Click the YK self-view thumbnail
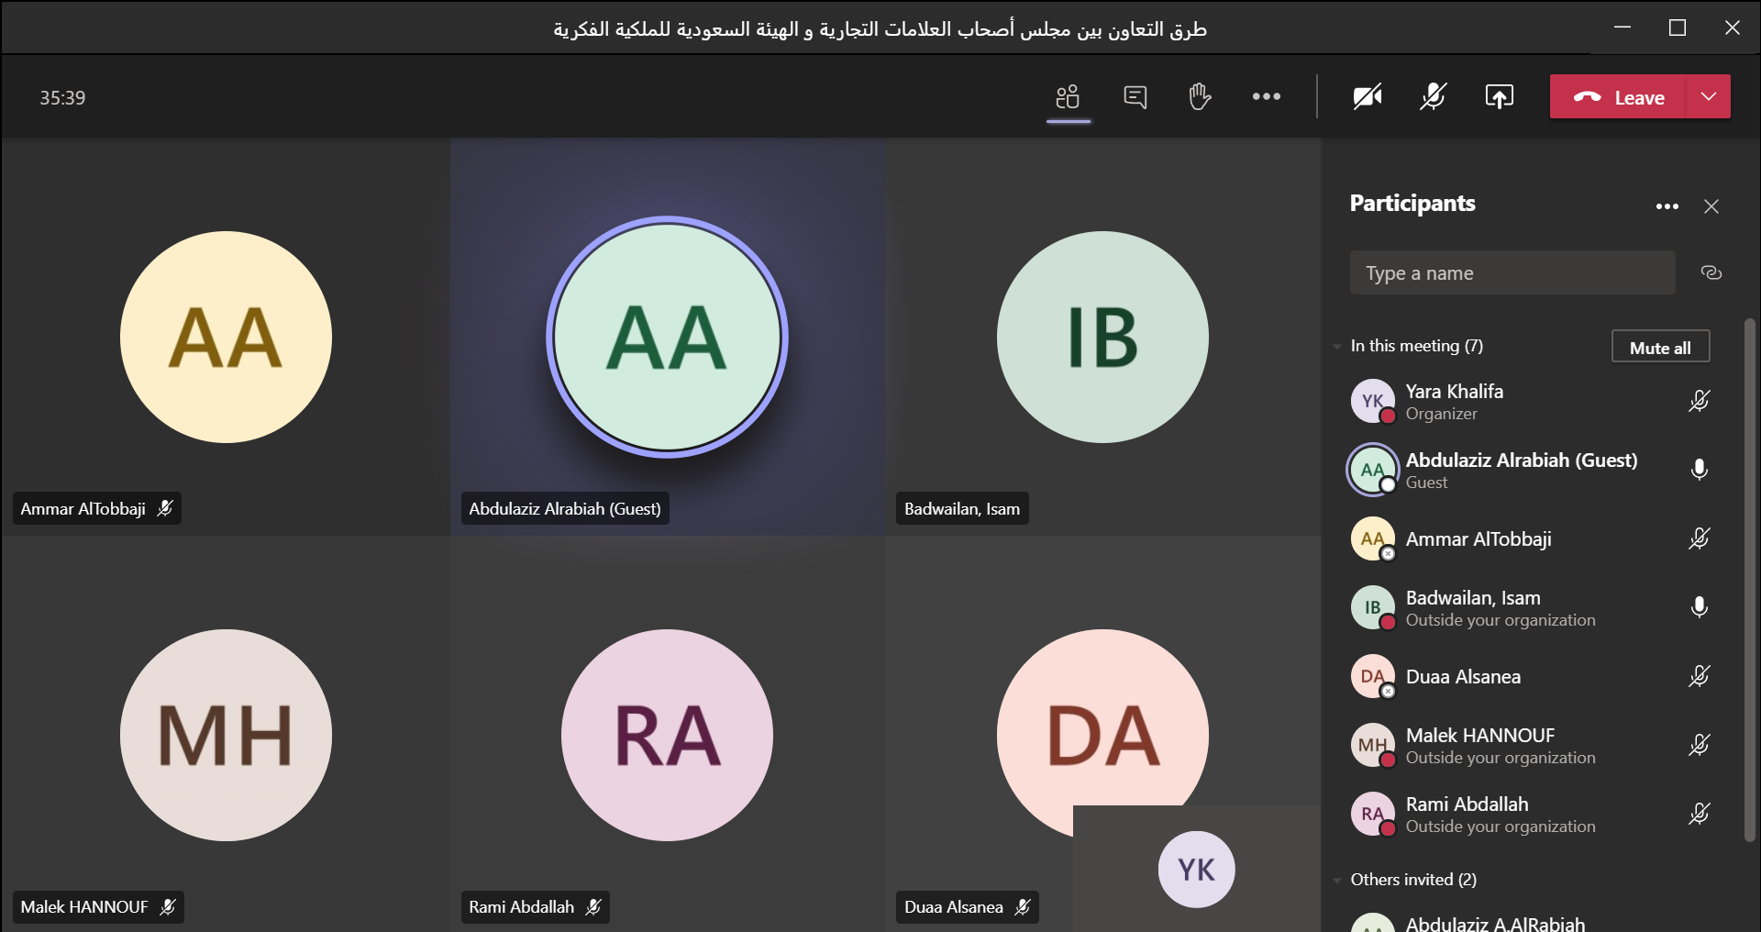1761x932 pixels. coord(1196,869)
